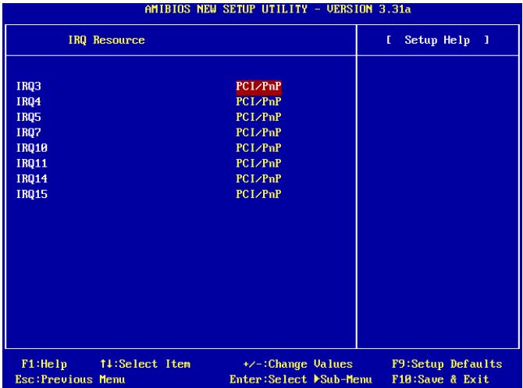This screenshot has width=523, height=388.
Task: Change the IRQ4 PCI/PnP value
Action: coord(258,101)
